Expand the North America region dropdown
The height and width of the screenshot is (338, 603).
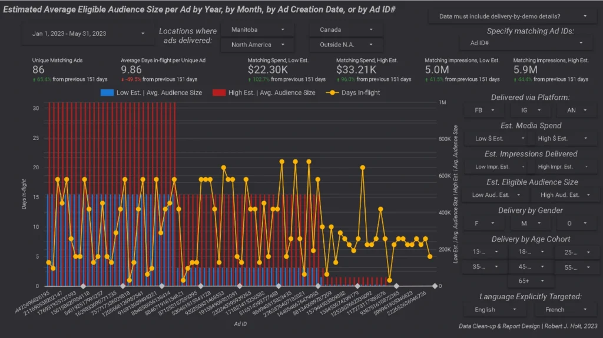pyautogui.click(x=257, y=45)
